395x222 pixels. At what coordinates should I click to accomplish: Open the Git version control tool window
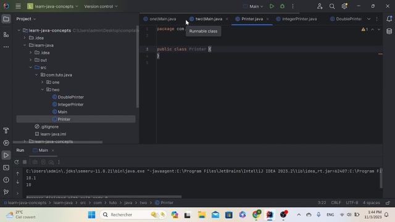click(6, 192)
